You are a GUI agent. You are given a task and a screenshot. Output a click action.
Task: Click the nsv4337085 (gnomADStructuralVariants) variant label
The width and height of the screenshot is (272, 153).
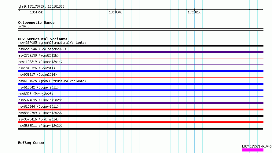(52, 43)
